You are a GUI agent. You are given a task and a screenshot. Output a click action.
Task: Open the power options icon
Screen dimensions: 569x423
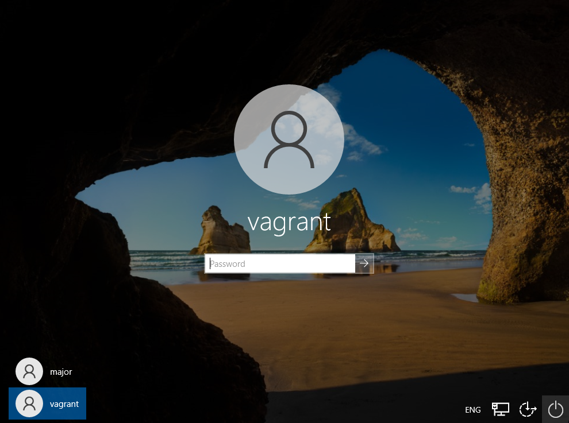click(555, 409)
